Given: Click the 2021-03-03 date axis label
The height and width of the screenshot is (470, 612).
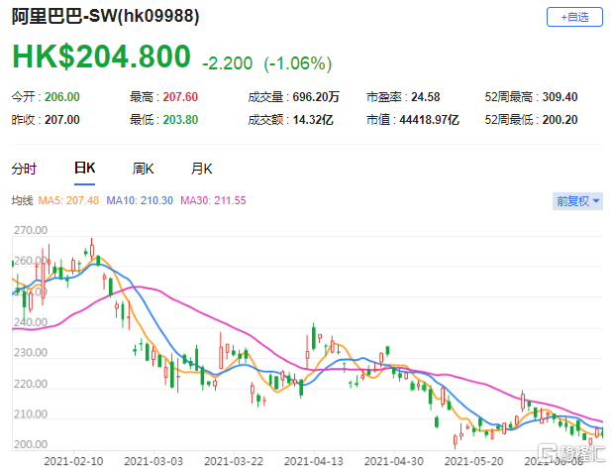Looking at the screenshot, I should click(x=153, y=461).
